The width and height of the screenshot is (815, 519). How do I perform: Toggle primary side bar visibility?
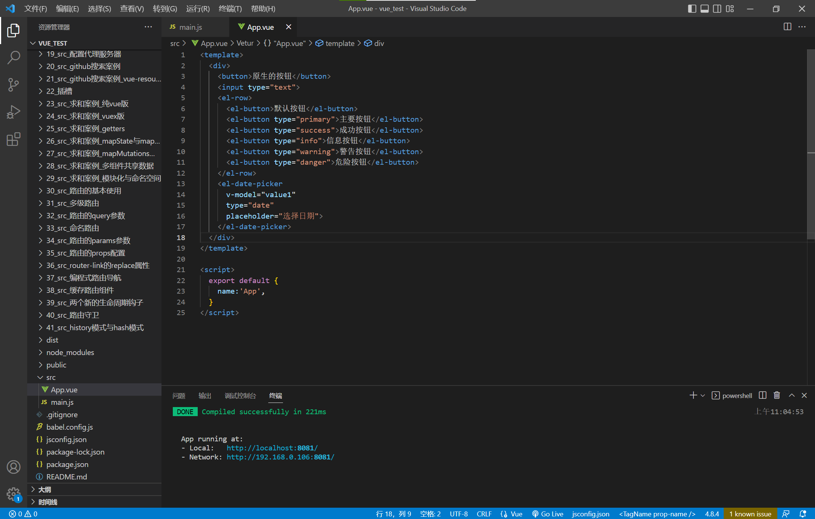pos(692,8)
